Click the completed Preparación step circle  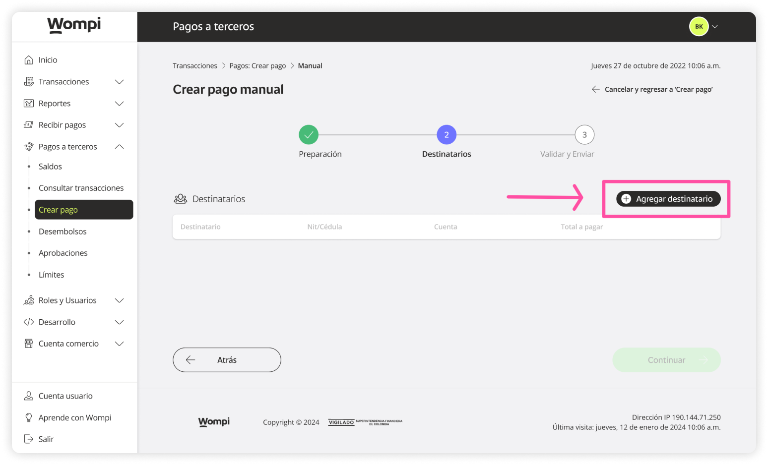309,135
